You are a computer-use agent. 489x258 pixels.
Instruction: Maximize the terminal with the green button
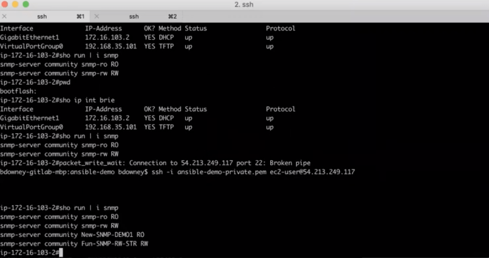(26, 4)
